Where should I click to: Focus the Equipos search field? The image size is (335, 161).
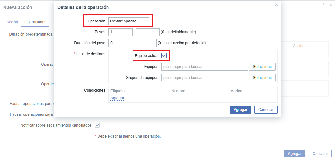(x=204, y=67)
